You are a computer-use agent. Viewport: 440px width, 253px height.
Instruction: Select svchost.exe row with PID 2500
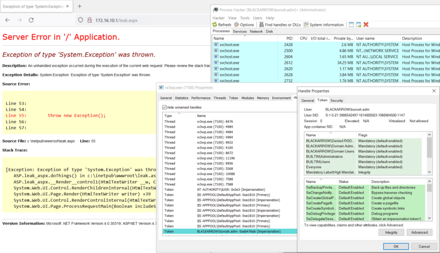coord(326,51)
